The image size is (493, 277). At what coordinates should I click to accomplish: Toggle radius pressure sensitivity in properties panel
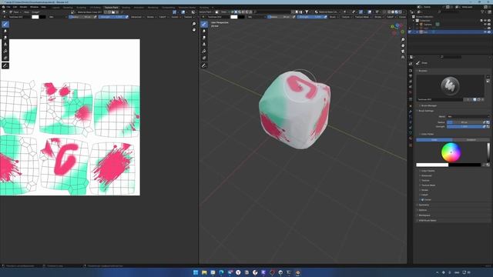tap(485, 122)
